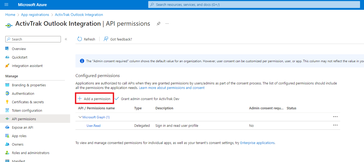Click the Integration assistant rocket icon

tap(7, 66)
